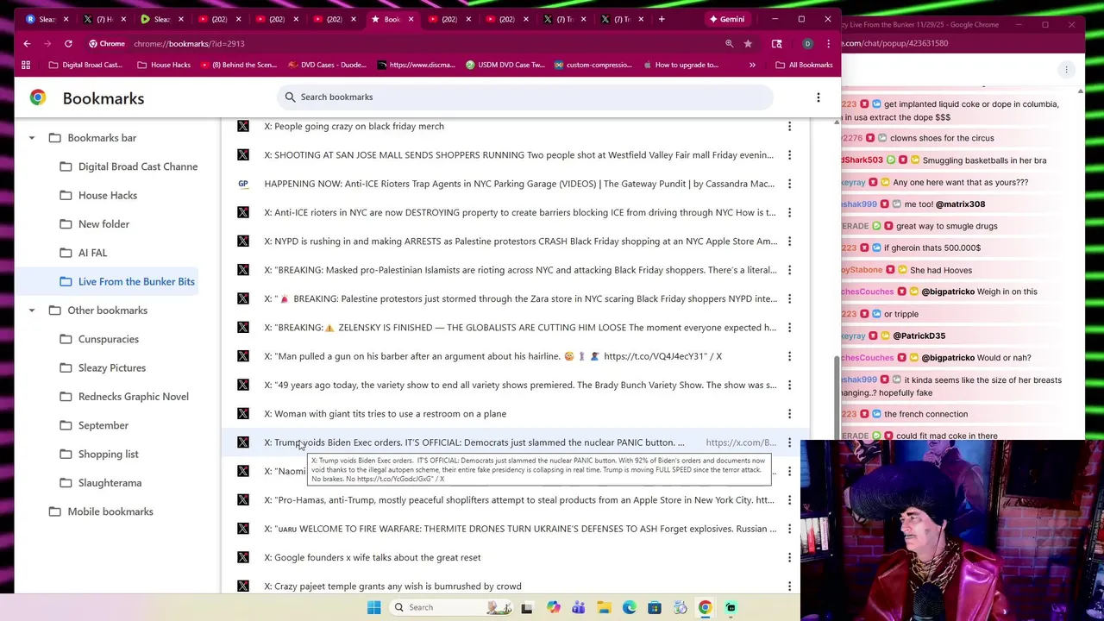Select the Live From the Bunker Bits folder
Viewport: 1104px width, 621px height.
pyautogui.click(x=127, y=281)
